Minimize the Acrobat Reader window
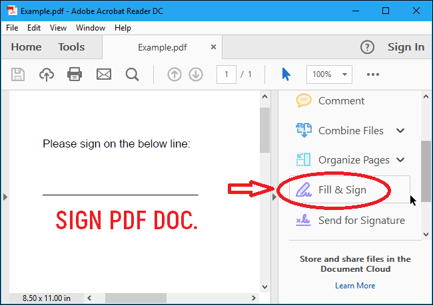433x305 pixels. pos(356,11)
